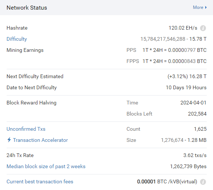This screenshot has height=190, width=213.
Task: Click the transaction fees info icon
Action: point(203,182)
